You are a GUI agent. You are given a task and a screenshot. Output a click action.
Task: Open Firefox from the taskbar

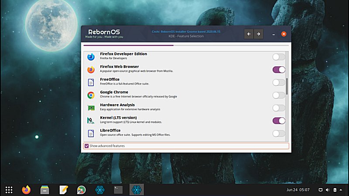pos(27,189)
